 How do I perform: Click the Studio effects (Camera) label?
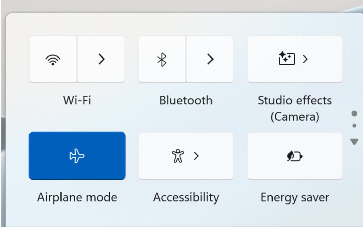pos(295,108)
